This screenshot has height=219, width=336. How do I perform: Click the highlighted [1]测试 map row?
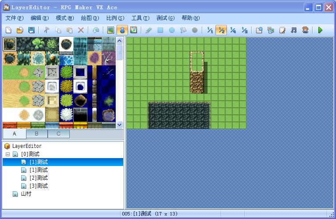pyautogui.click(x=63, y=162)
